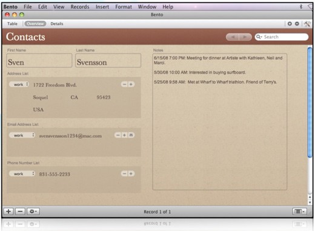
Task: Click note about Wharf to Wharf triathlon
Action: pos(215,82)
